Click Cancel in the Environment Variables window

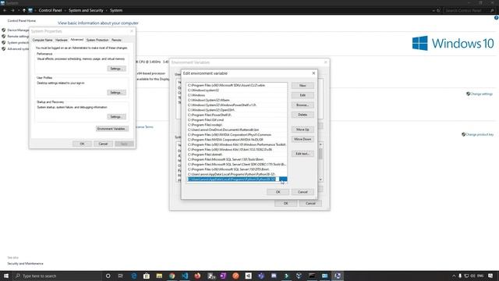[x=310, y=203]
